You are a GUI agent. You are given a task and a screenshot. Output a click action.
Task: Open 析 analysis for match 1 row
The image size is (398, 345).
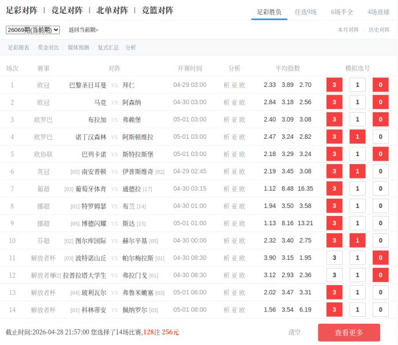click(227, 85)
